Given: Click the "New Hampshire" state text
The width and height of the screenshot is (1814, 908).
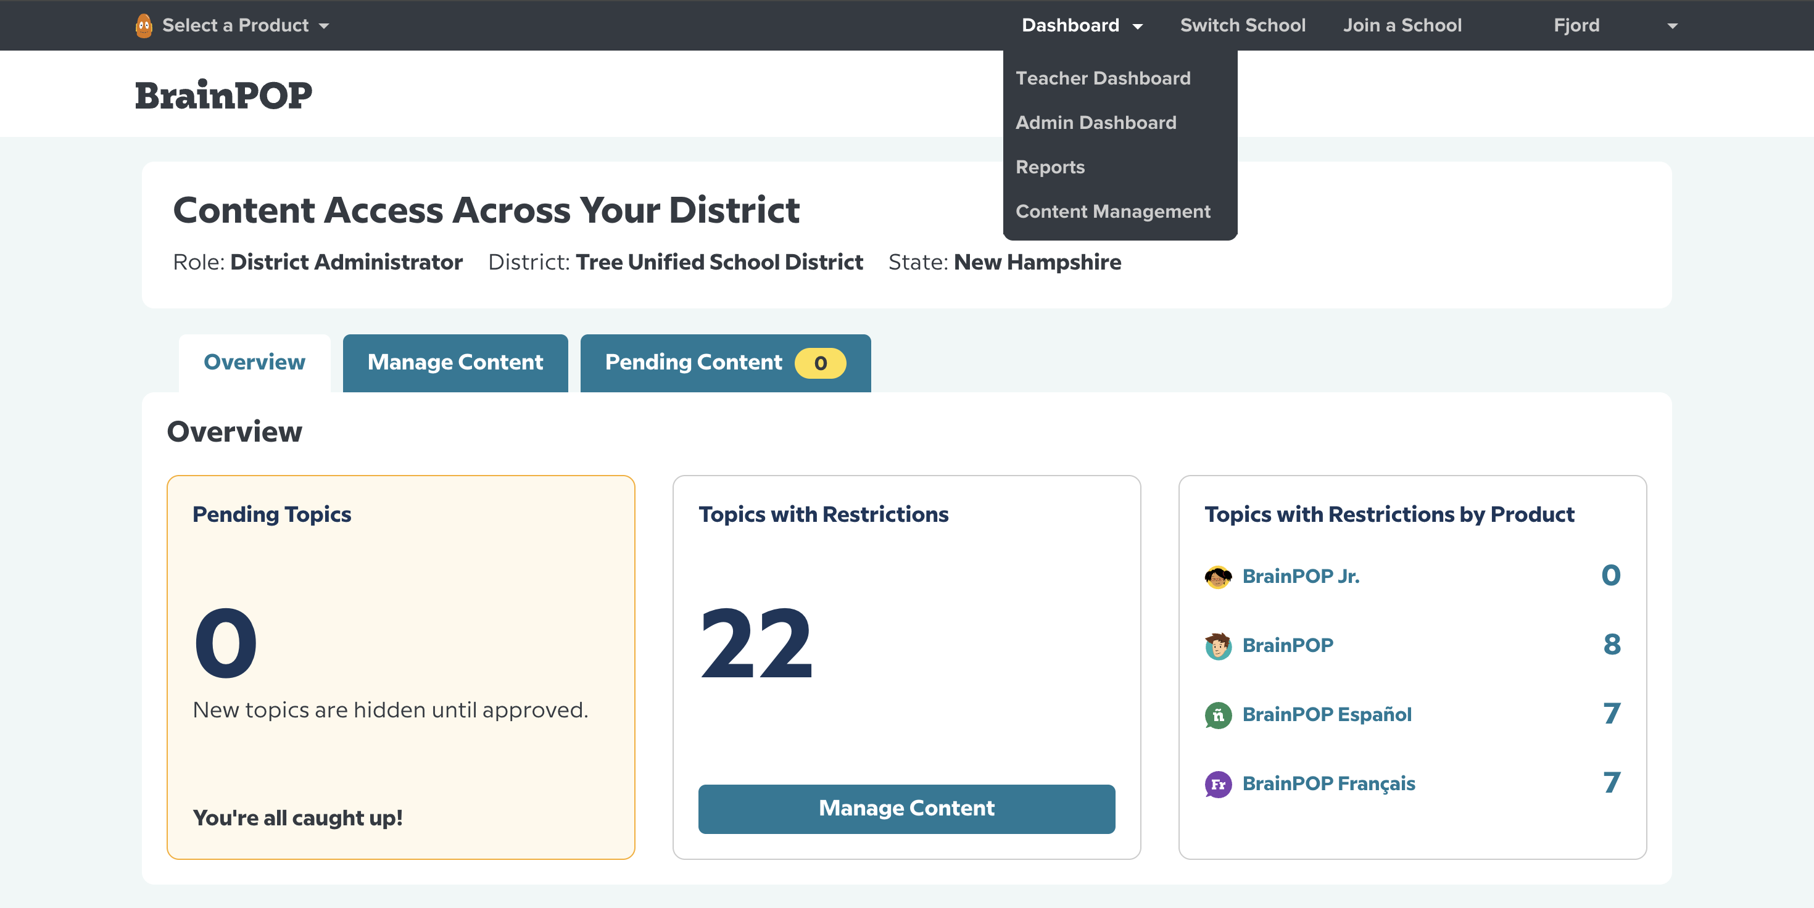Looking at the screenshot, I should click(1037, 262).
